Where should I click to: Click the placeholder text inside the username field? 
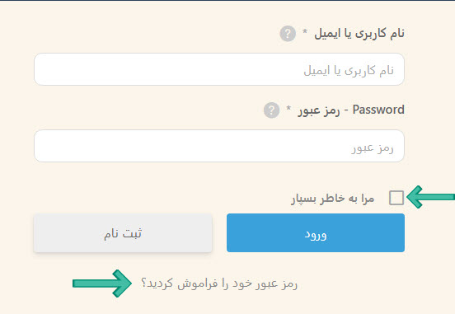[x=349, y=71]
